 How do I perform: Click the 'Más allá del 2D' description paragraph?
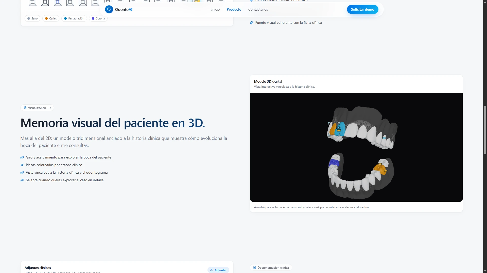[x=124, y=142]
